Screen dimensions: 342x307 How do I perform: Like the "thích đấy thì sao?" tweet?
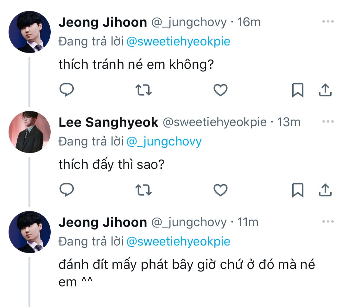(220, 190)
